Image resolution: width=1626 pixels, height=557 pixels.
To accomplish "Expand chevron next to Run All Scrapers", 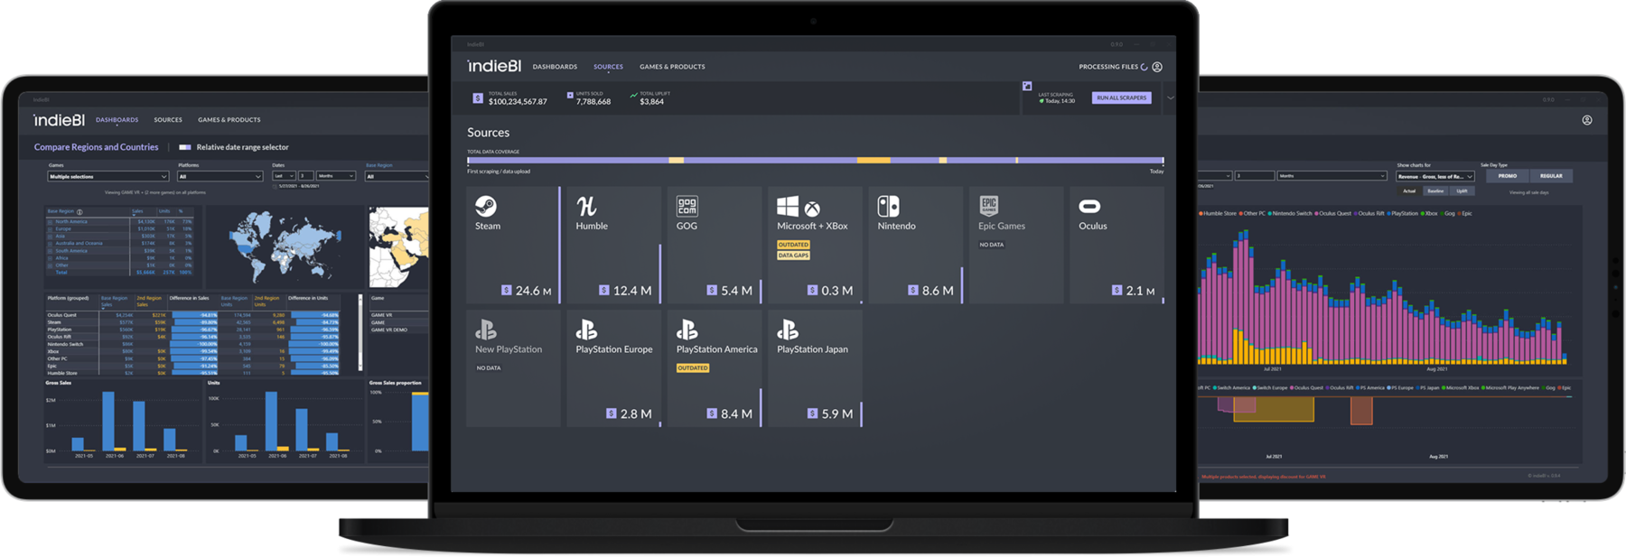I will click(x=1170, y=97).
